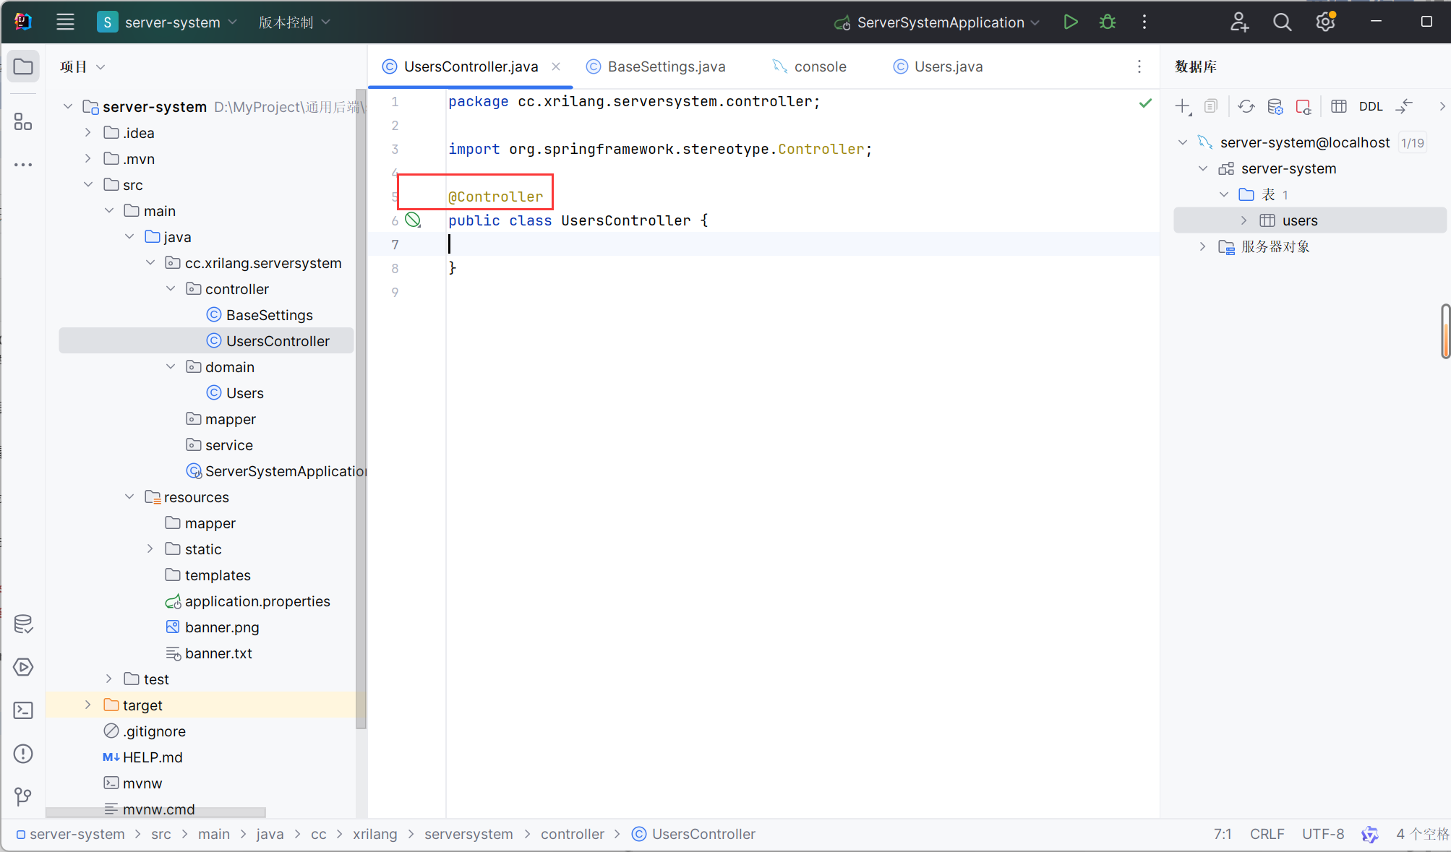
Task: Collapse the src folder
Action: point(88,185)
